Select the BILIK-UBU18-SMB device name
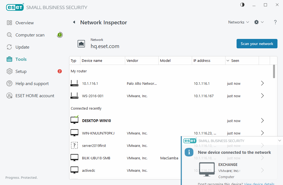Viewport: 283px width, 185px height. [x=96, y=158]
